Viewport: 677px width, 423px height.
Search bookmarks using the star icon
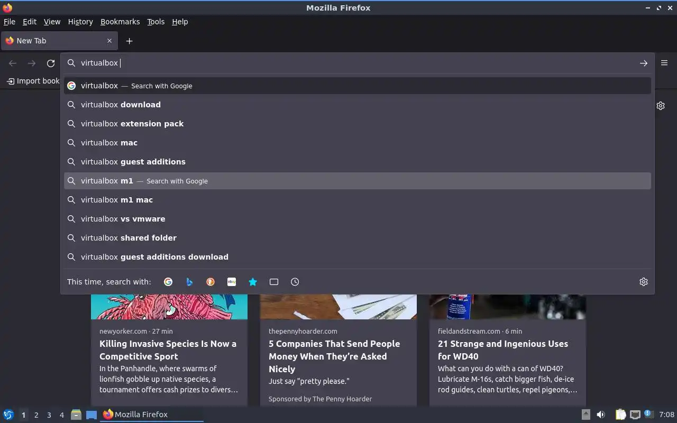(253, 282)
